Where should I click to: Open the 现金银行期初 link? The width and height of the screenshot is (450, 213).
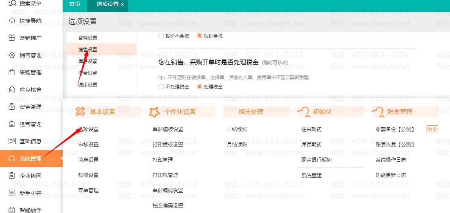click(x=317, y=160)
